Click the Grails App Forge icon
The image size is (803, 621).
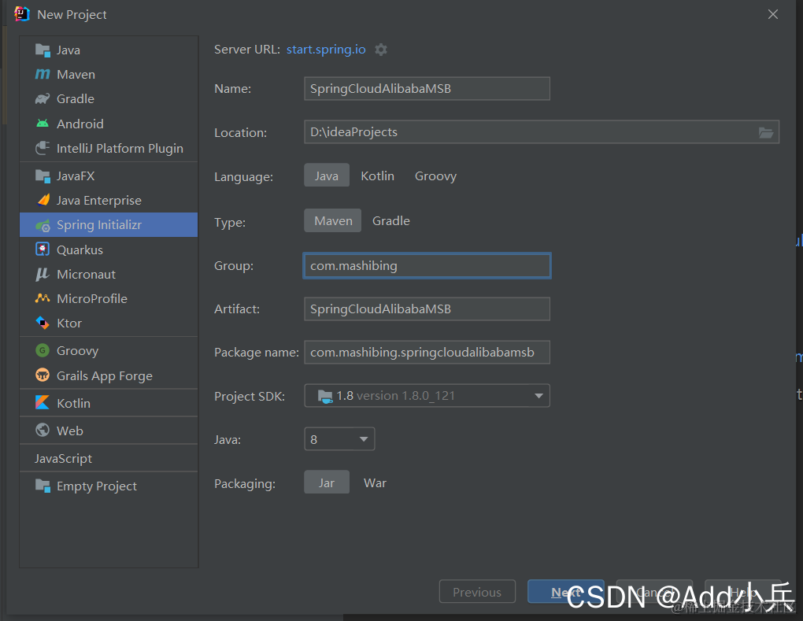pyautogui.click(x=43, y=375)
